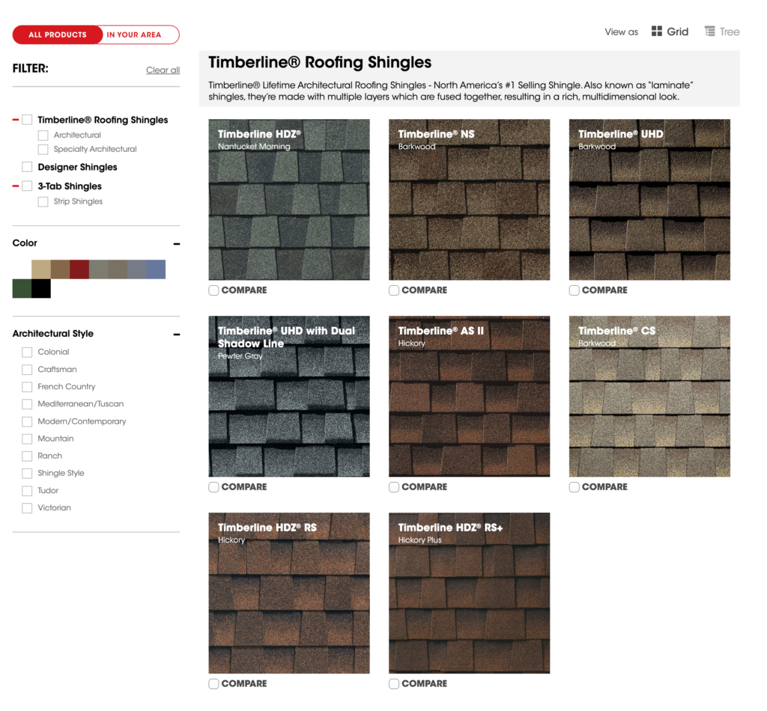Select the All Products tab
Viewport: 767px width, 711px height.
click(x=58, y=34)
